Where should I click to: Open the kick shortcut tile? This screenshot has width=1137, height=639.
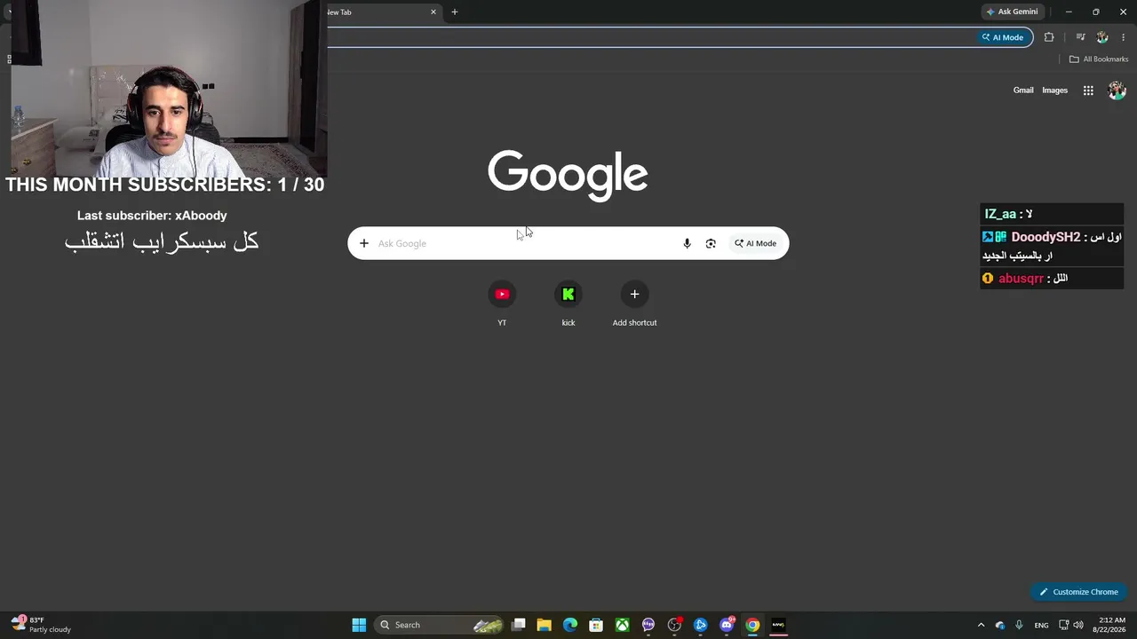[568, 304]
